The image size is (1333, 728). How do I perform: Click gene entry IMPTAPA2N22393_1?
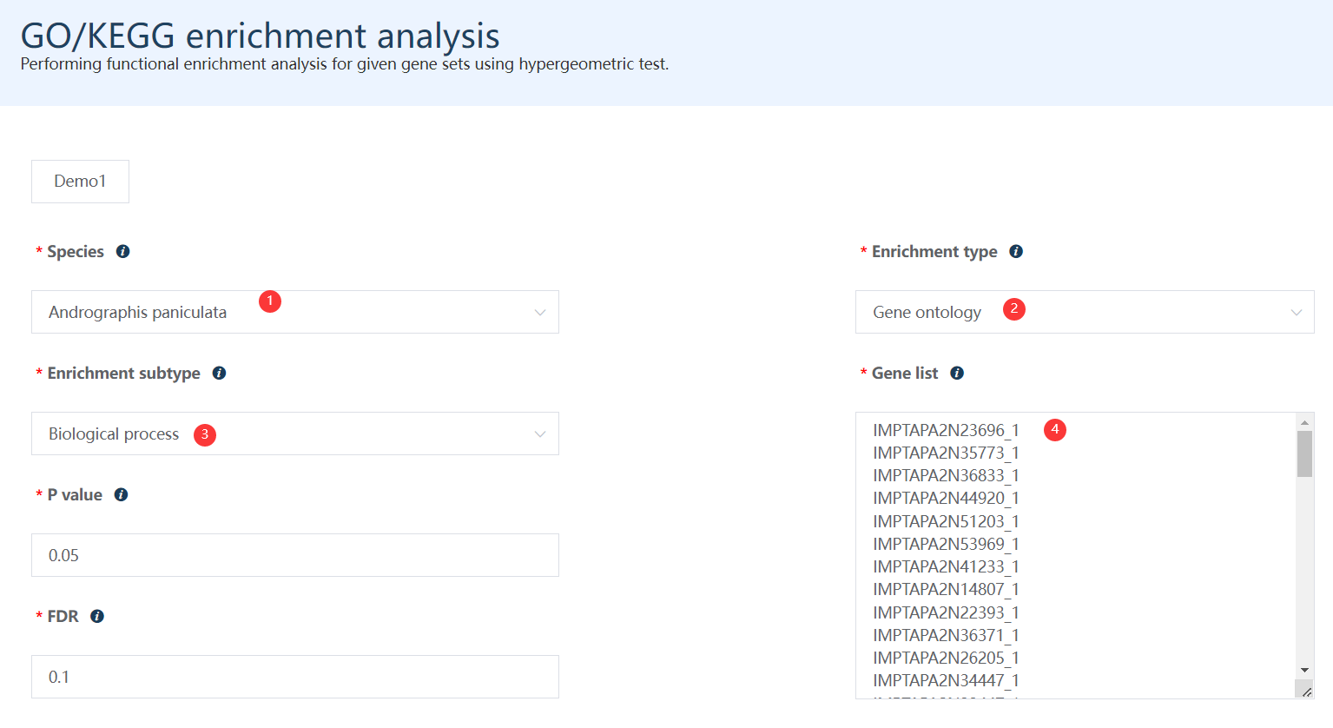(946, 612)
